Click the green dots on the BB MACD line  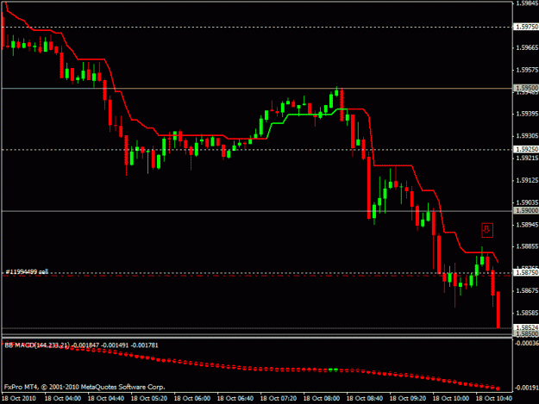(x=333, y=370)
